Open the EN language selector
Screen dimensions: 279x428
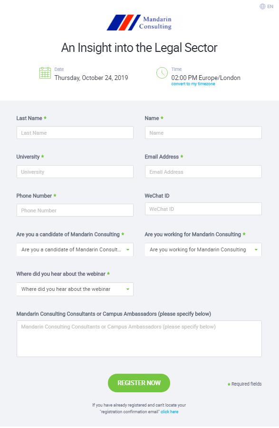(x=267, y=7)
